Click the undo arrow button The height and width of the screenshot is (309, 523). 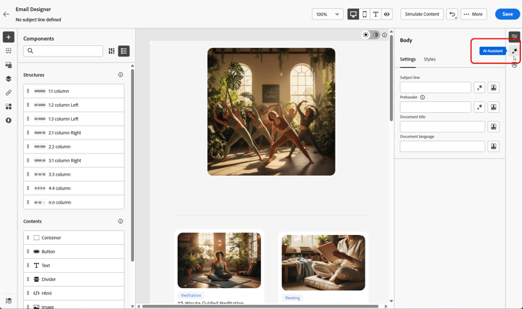[x=452, y=15]
